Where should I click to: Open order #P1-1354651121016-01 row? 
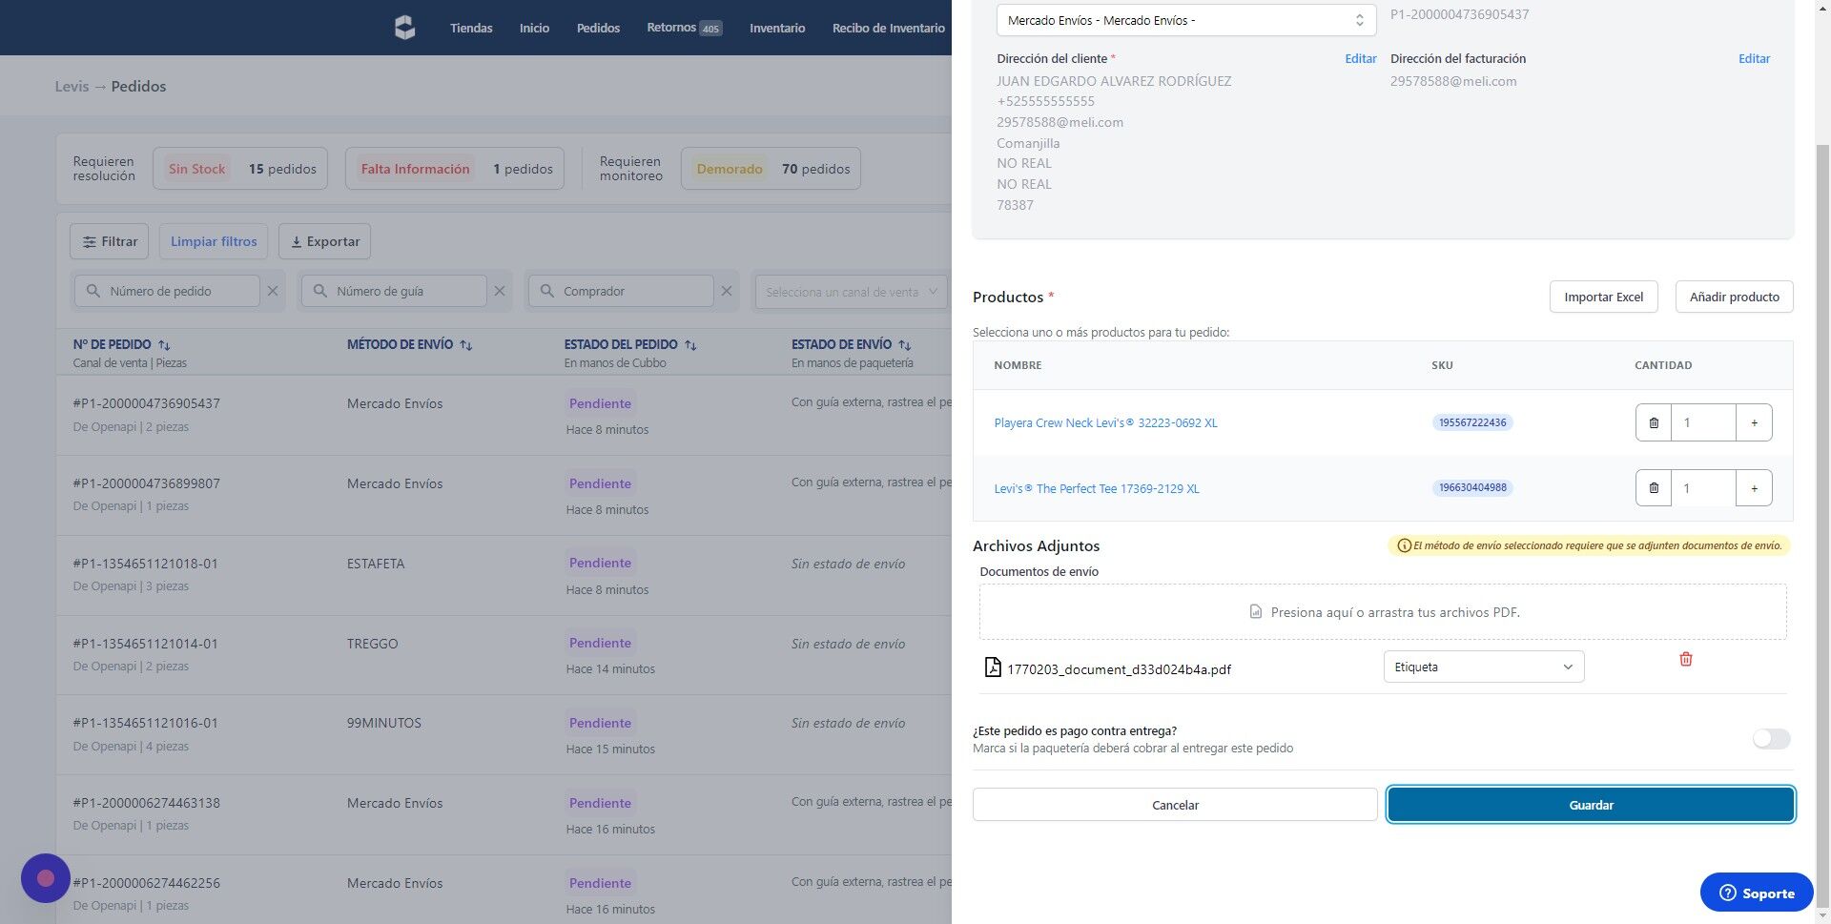click(x=504, y=734)
